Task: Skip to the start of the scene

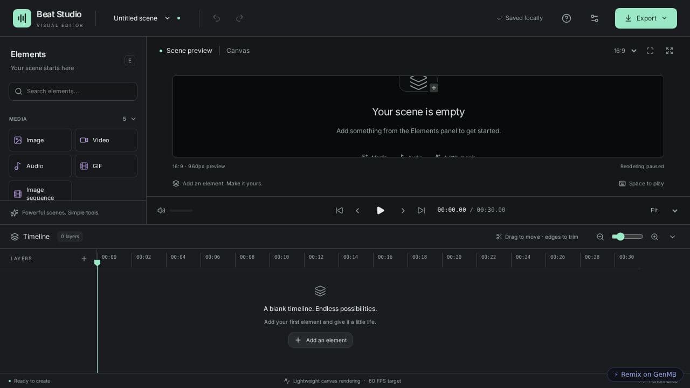Action: coord(339,210)
